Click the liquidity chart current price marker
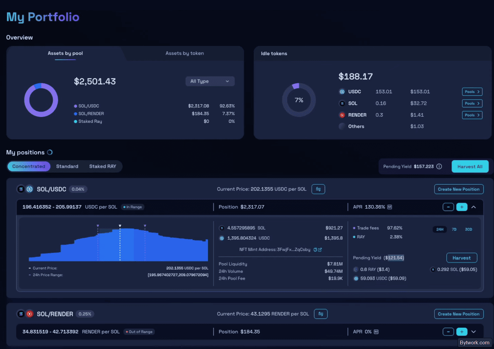This screenshot has height=349, width=494. point(120,226)
